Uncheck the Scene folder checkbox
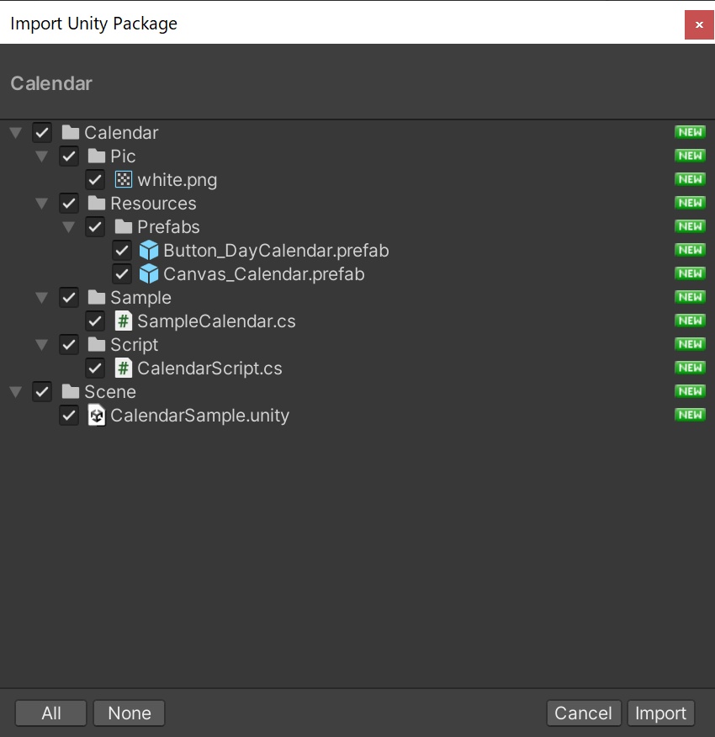The image size is (715, 737). click(x=42, y=391)
